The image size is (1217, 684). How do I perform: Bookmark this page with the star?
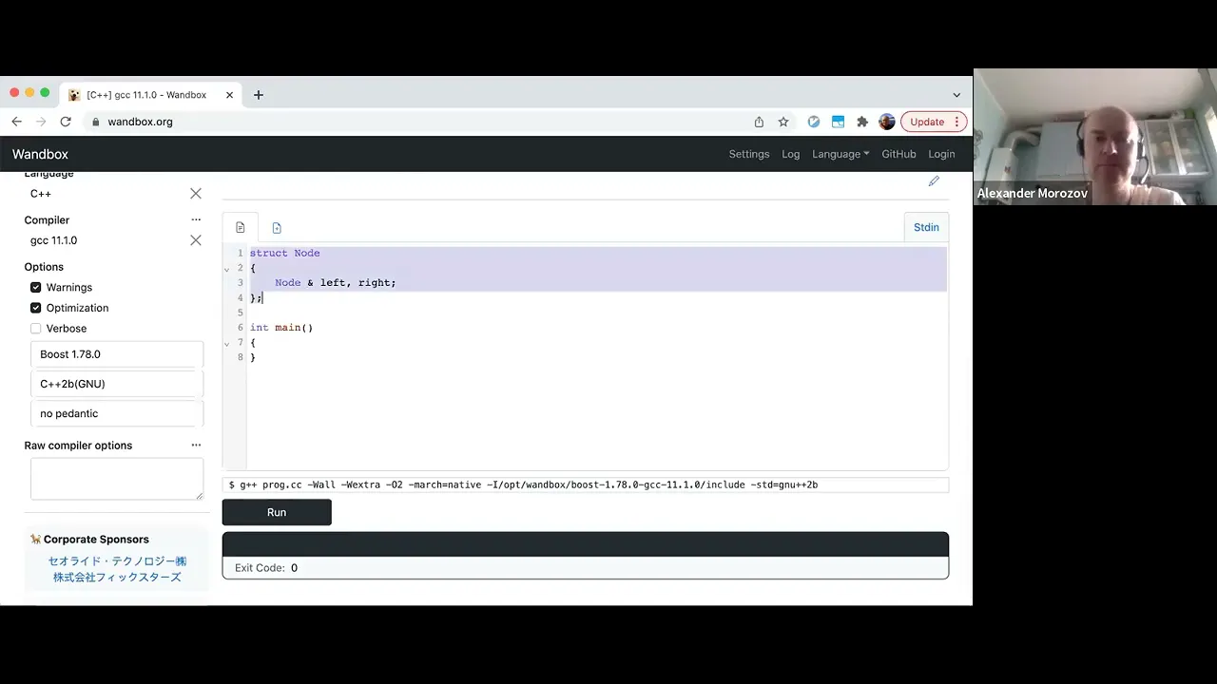(x=783, y=122)
